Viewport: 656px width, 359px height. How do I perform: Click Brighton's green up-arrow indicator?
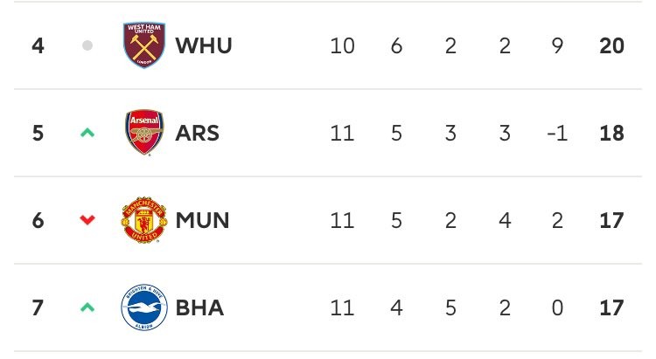pyautogui.click(x=87, y=307)
